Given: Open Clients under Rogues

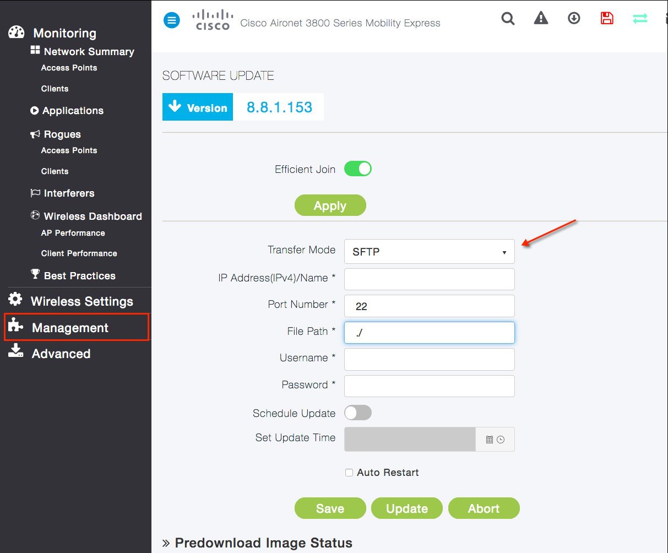Looking at the screenshot, I should click(55, 171).
